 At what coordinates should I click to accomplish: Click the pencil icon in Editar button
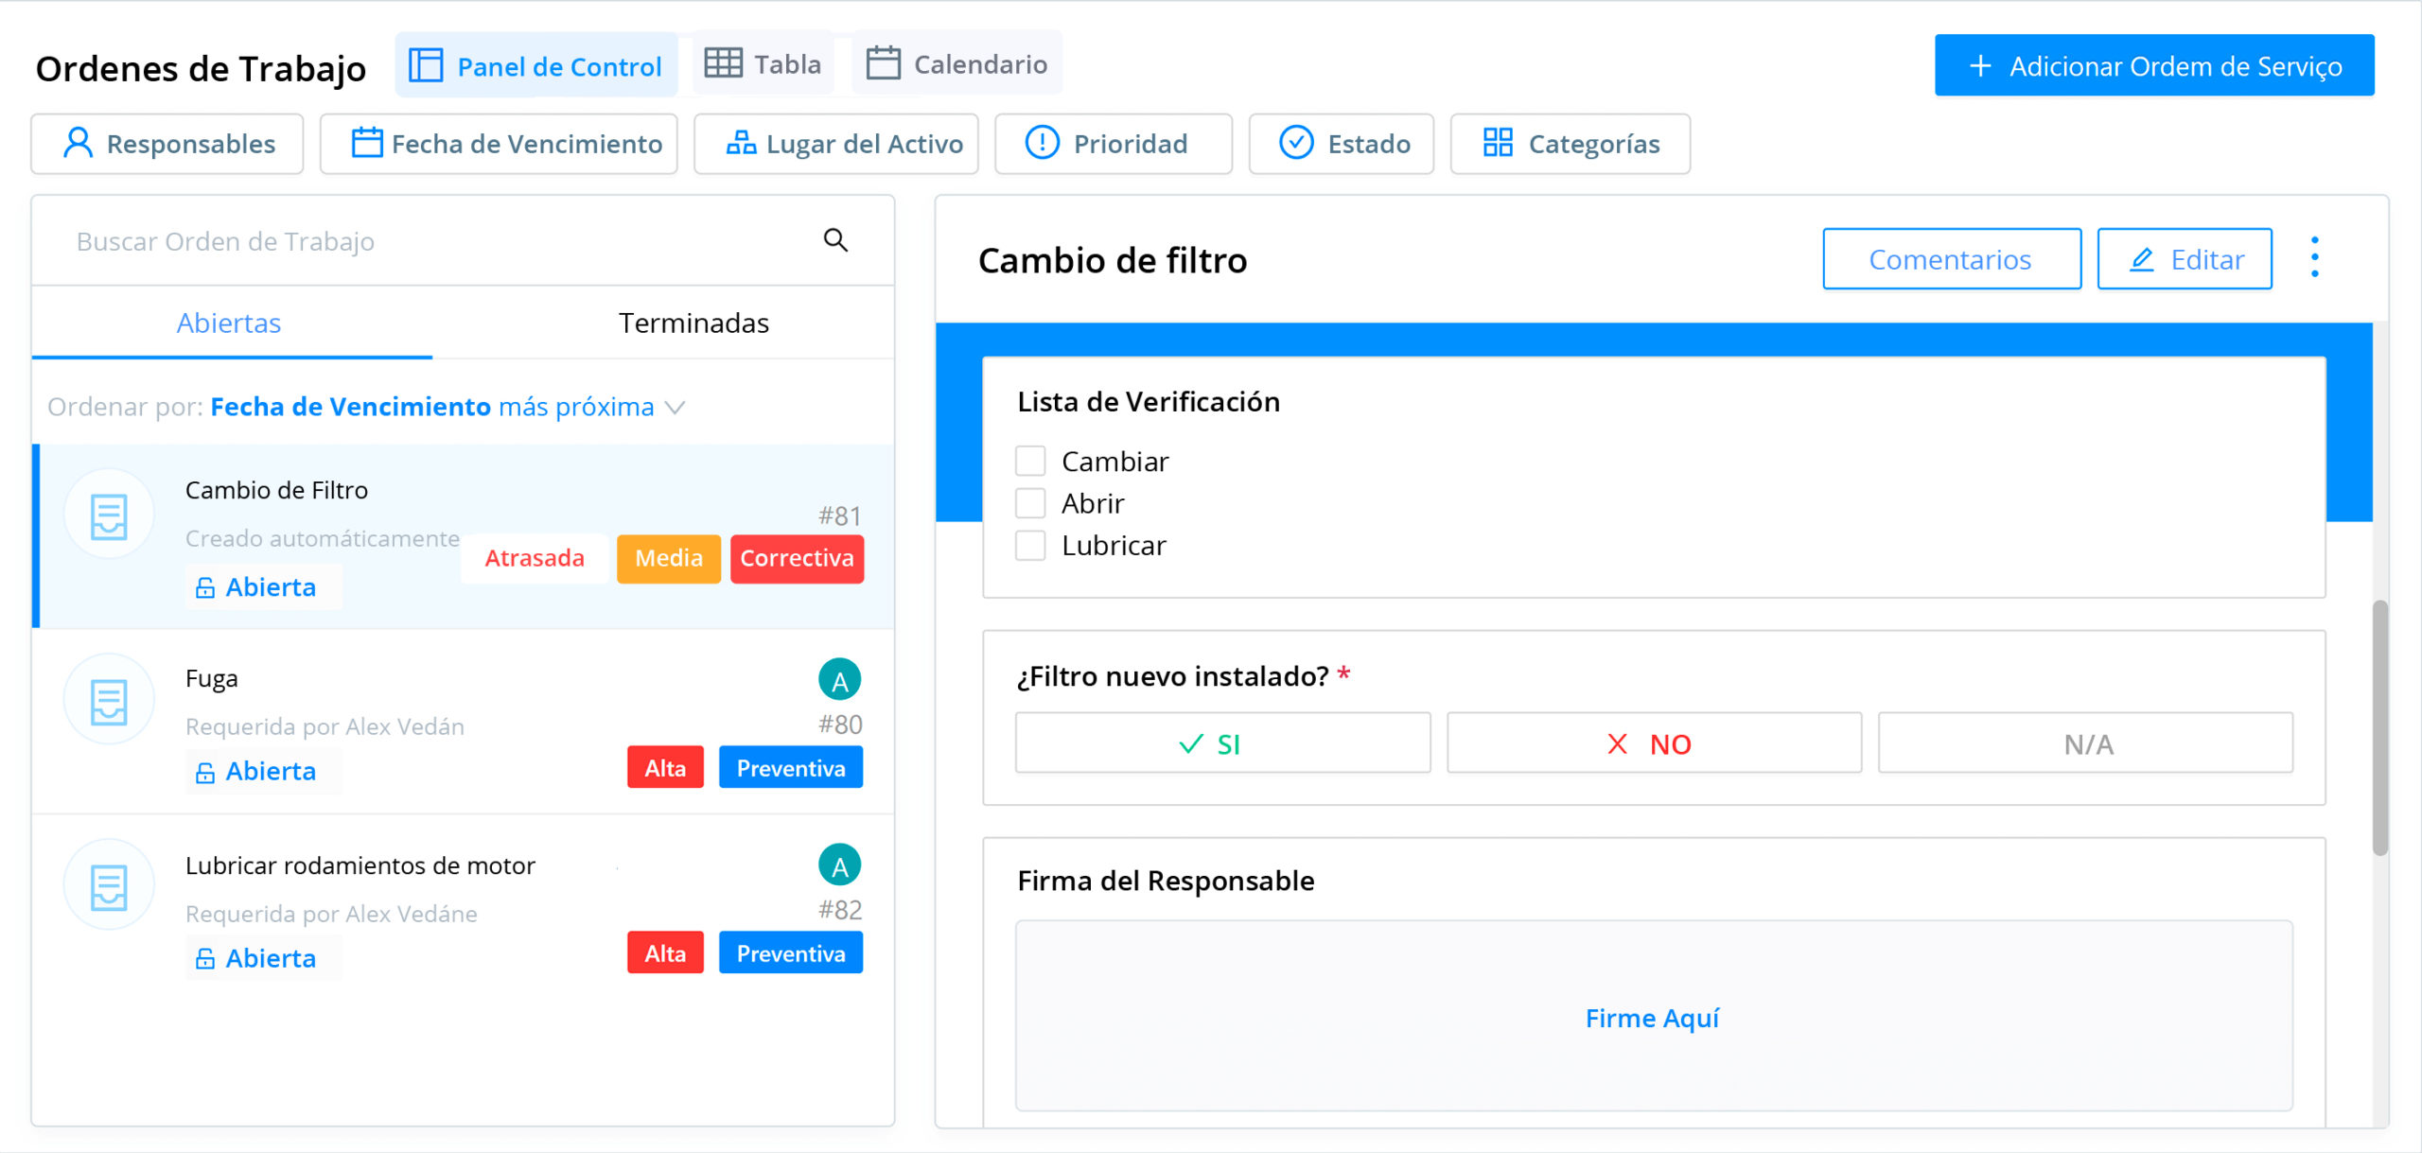tap(2141, 259)
